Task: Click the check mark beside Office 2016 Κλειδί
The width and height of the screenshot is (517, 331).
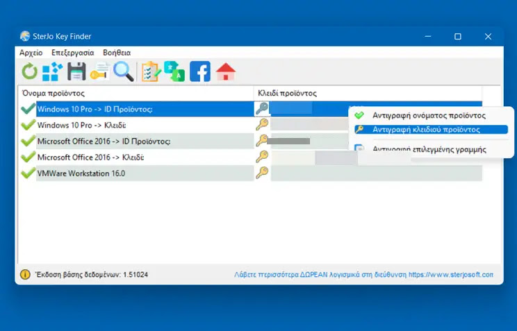Action: pos(28,157)
